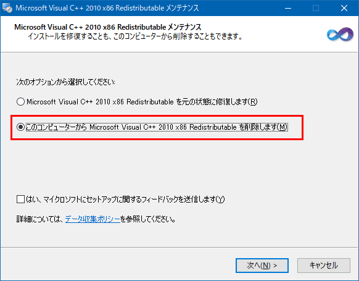Click the 詳細については text before the link

point(40,219)
